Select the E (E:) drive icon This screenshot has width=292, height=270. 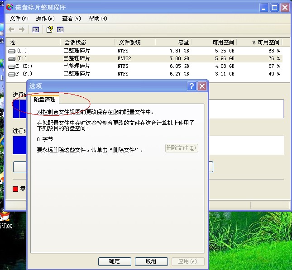click(12, 66)
